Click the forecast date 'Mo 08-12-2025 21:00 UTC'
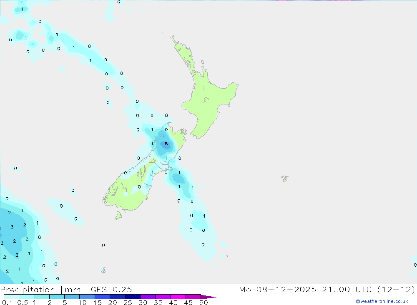This screenshot has height=305, width=417. pyautogui.click(x=308, y=290)
